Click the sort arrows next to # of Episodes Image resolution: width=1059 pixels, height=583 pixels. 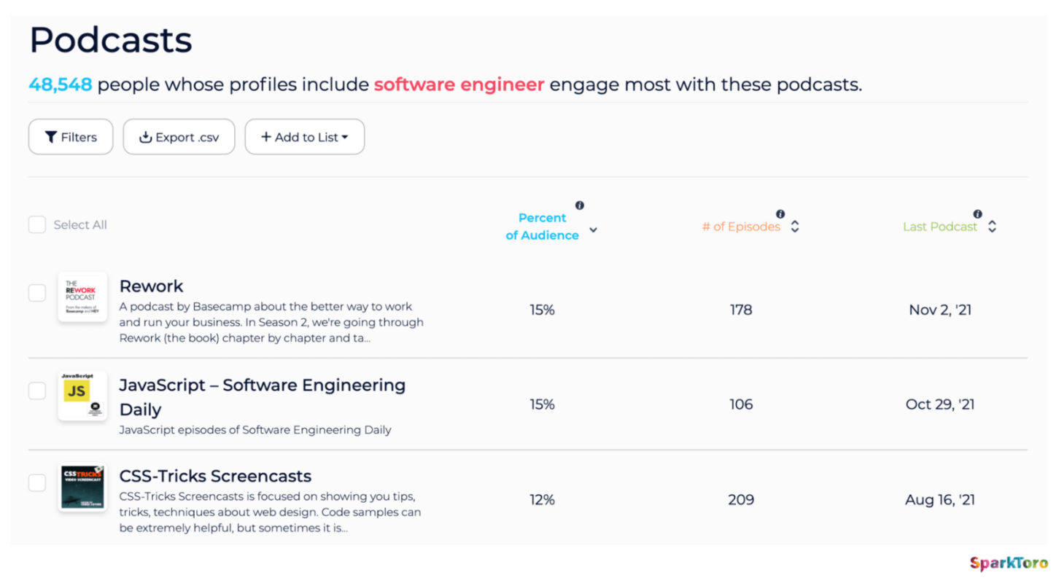pos(795,226)
